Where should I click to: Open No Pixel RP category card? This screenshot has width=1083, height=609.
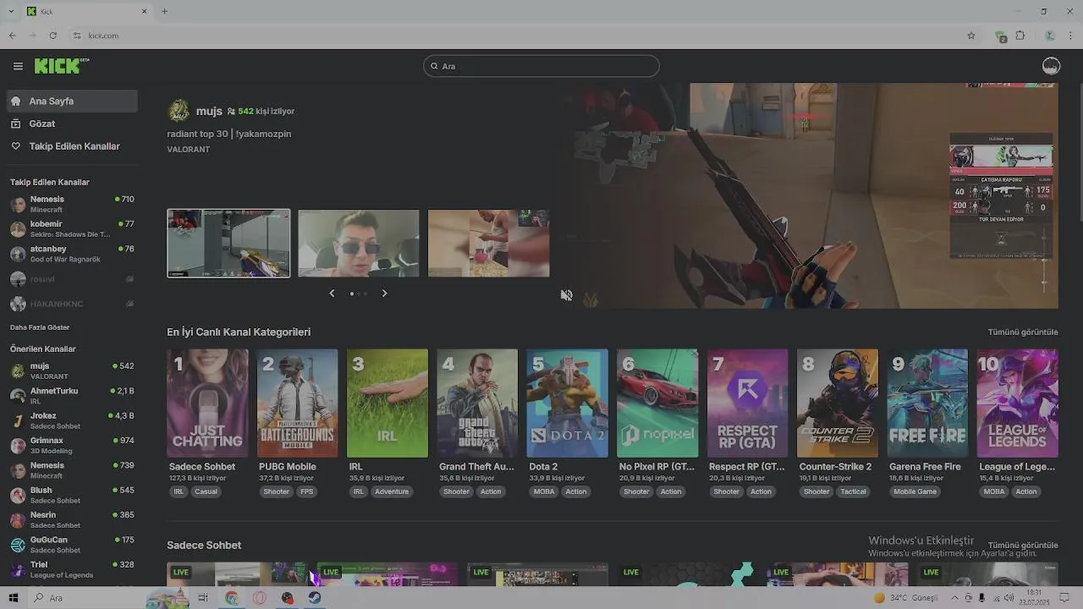click(x=657, y=403)
